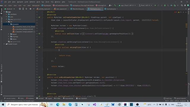This screenshot has height=107, width=190.
Task: Open the Profile app gauge icon
Action: [171, 5]
